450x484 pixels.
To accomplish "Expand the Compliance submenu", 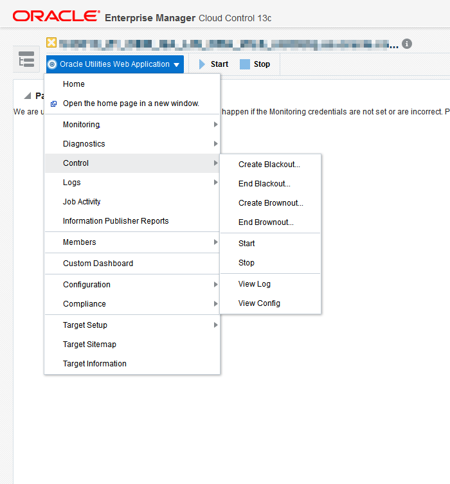I will coord(132,304).
